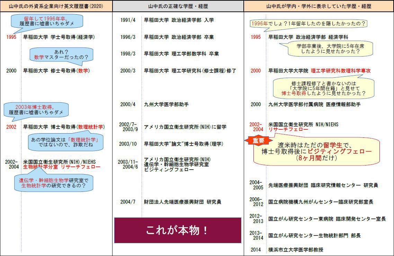The width and height of the screenshot is (394, 256).
Task: Click the text 'アメリカ国立衛生研究所(NIH)に留学'
Action: (x=185, y=127)
